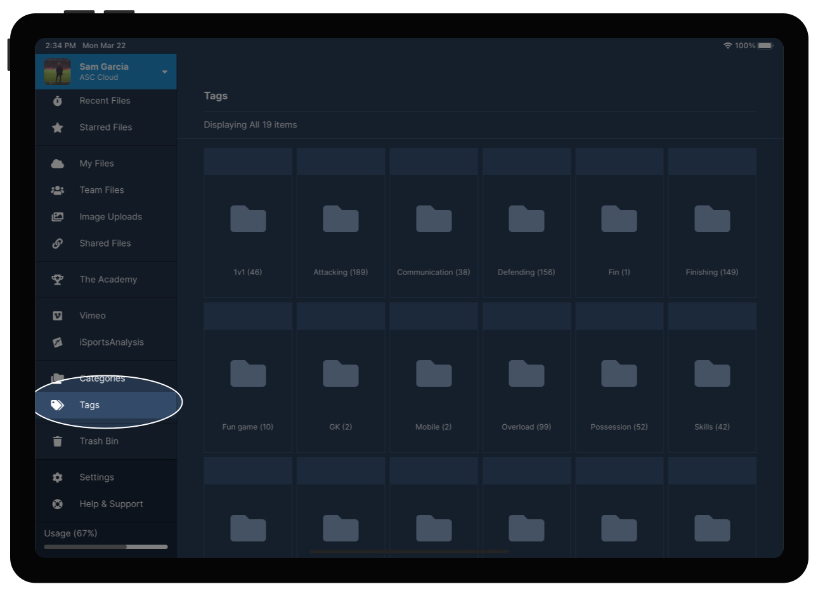Expand the Sam Garcia account dropdown arrow
This screenshot has height=596, width=818.
[x=165, y=72]
